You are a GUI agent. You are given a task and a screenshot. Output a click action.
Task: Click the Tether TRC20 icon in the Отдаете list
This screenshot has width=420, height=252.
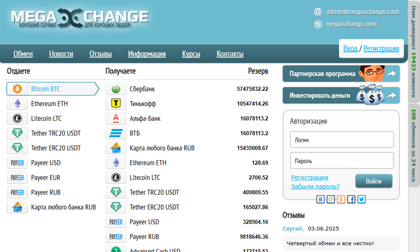(17, 133)
